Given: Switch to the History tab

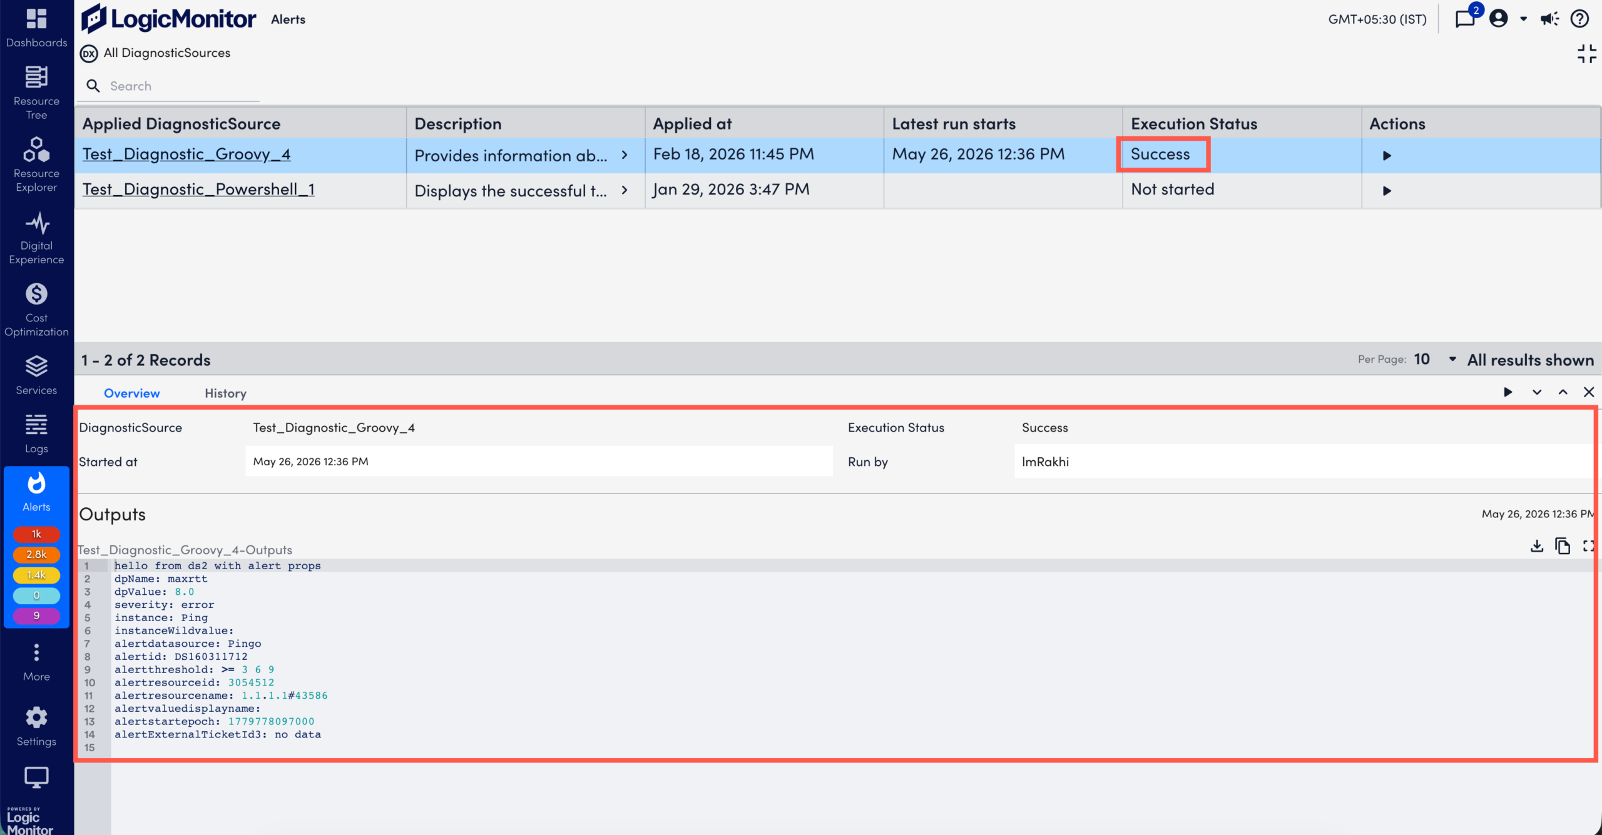Looking at the screenshot, I should pos(225,393).
